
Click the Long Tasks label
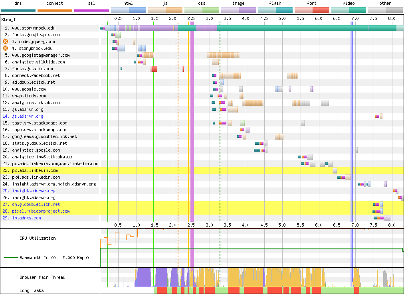click(32, 290)
